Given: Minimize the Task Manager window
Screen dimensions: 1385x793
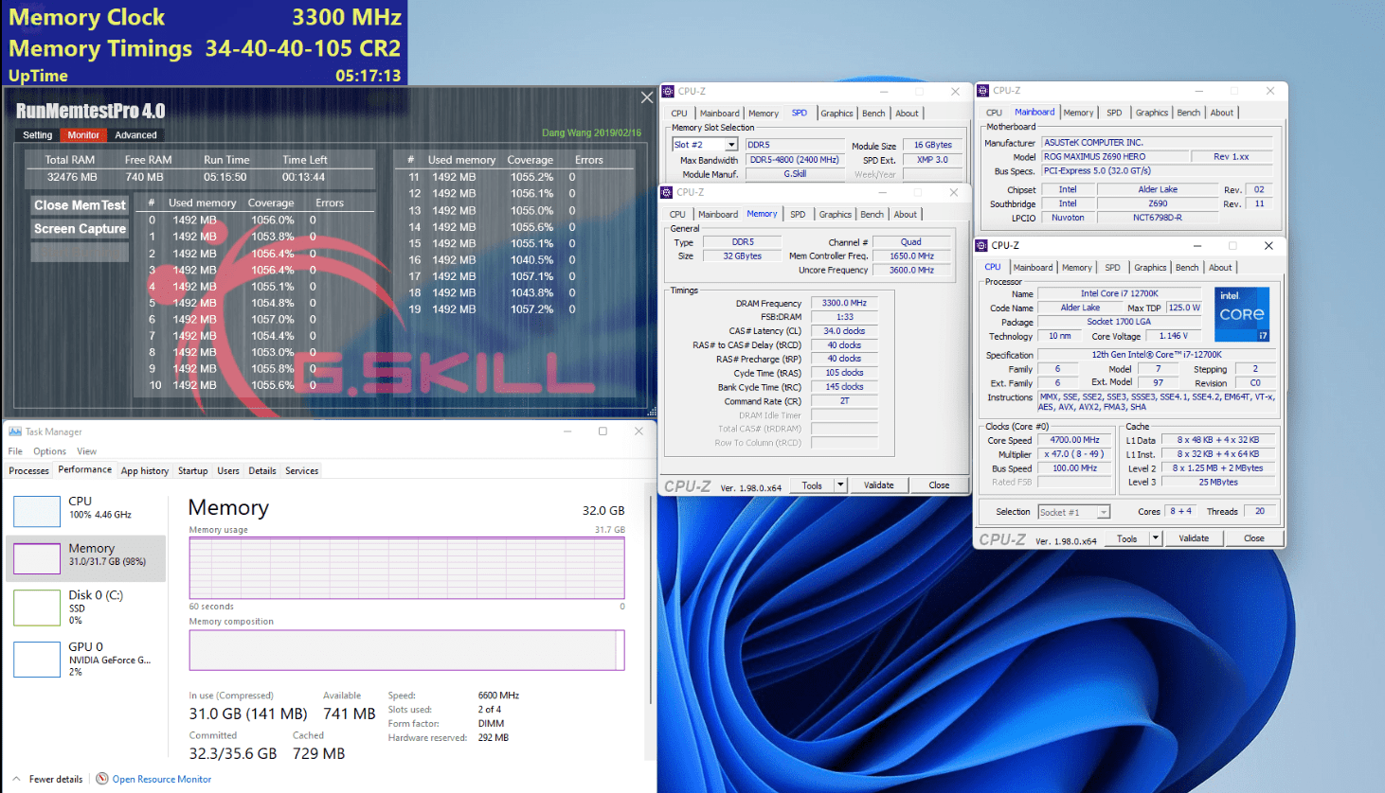Looking at the screenshot, I should pos(567,432).
